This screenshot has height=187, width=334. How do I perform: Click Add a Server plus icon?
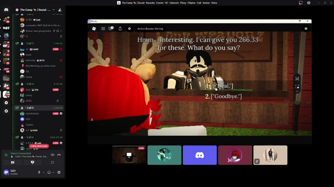click(6, 103)
